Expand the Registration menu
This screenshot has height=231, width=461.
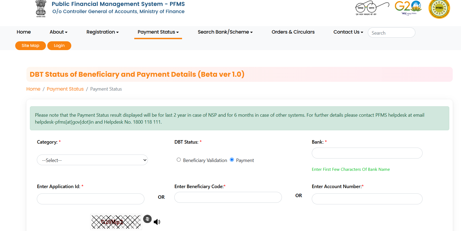coord(103,32)
